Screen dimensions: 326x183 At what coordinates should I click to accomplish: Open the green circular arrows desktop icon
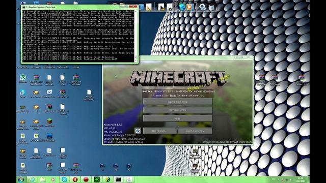point(23,77)
